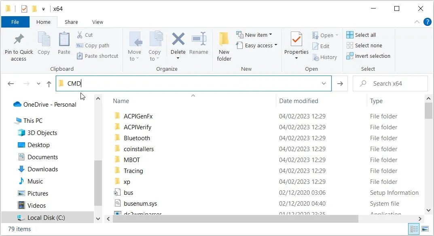Expand the address bar history dropdown
The image size is (434, 236).
click(324, 83)
